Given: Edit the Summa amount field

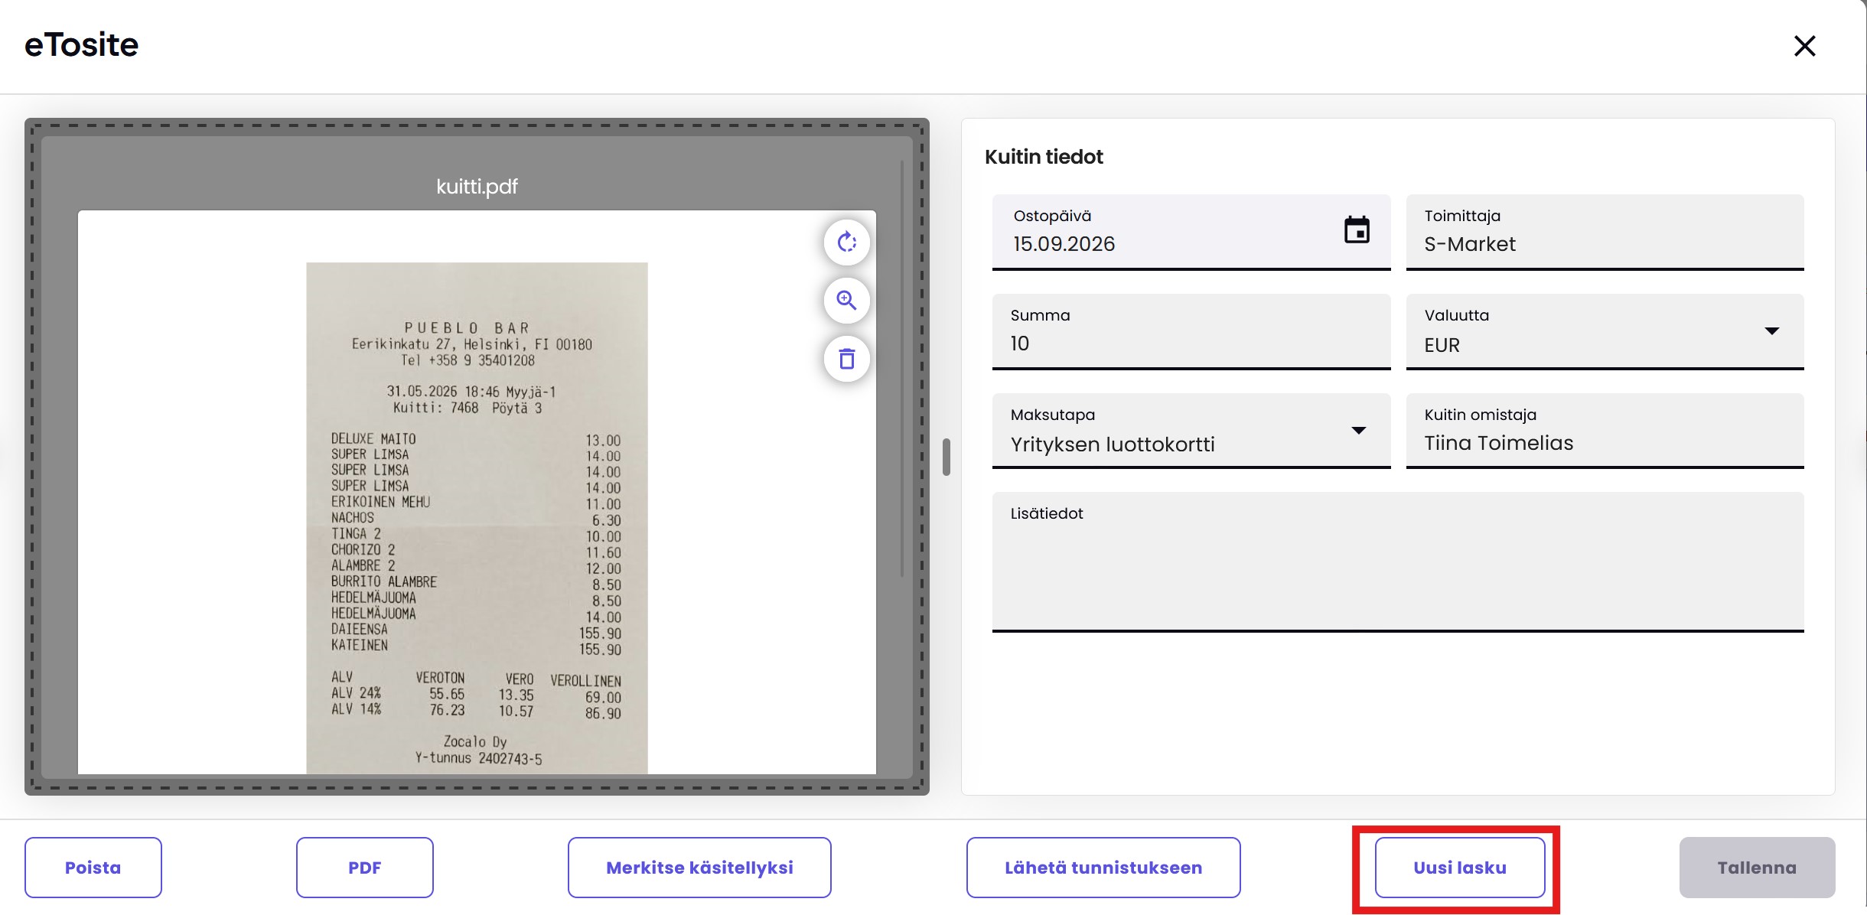Looking at the screenshot, I should coord(1191,332).
